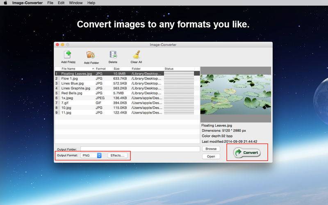
Task: Click the Open button
Action: tap(211, 156)
